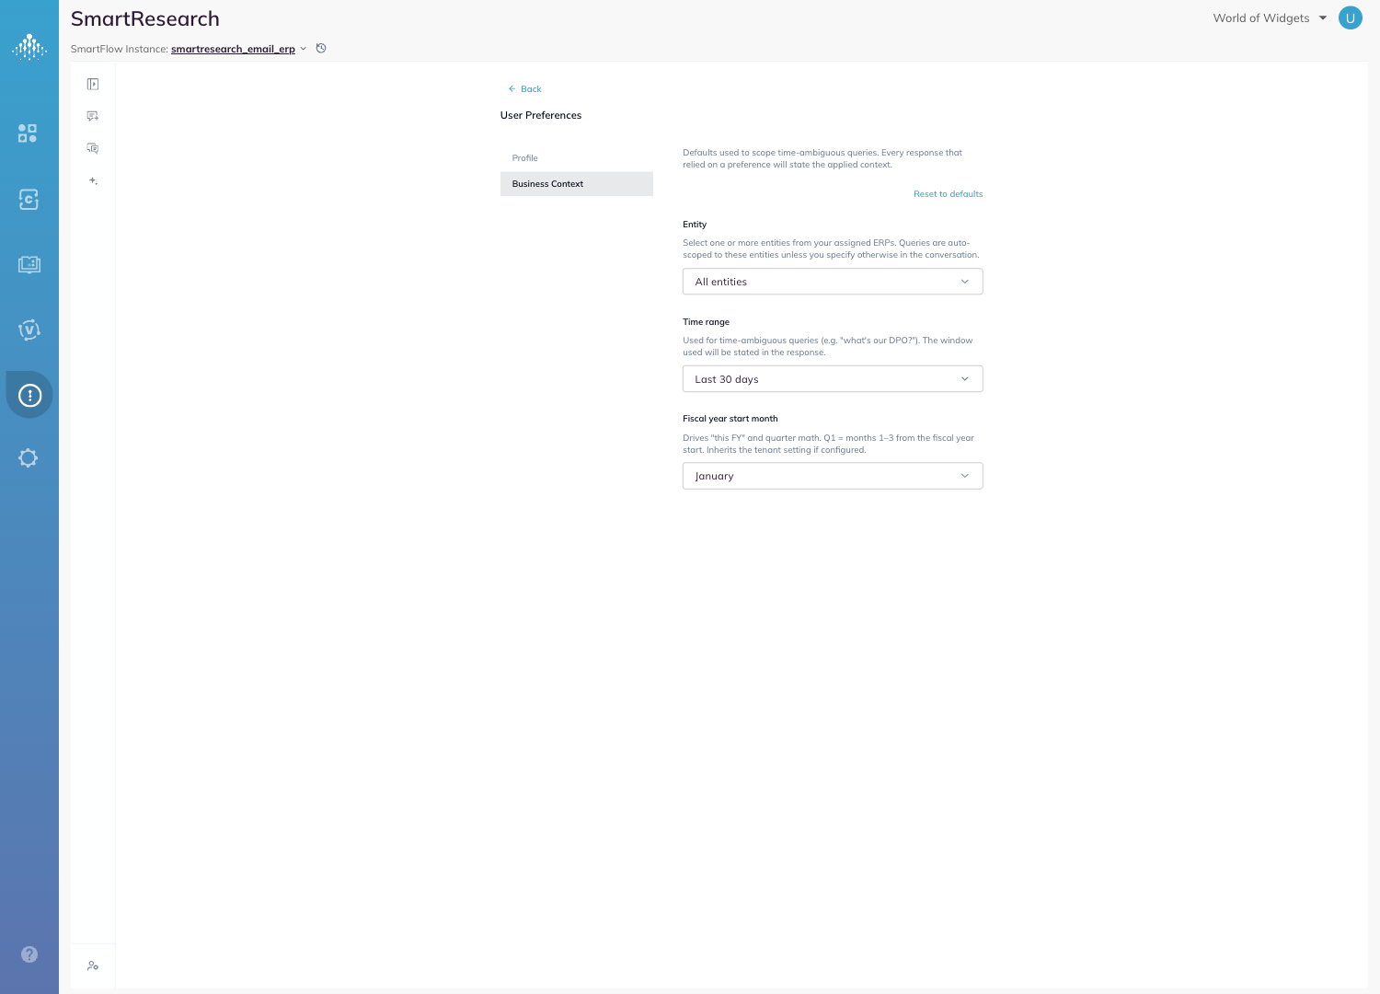Image resolution: width=1380 pixels, height=994 pixels.
Task: Open the user avatar U menu
Action: (x=1351, y=17)
